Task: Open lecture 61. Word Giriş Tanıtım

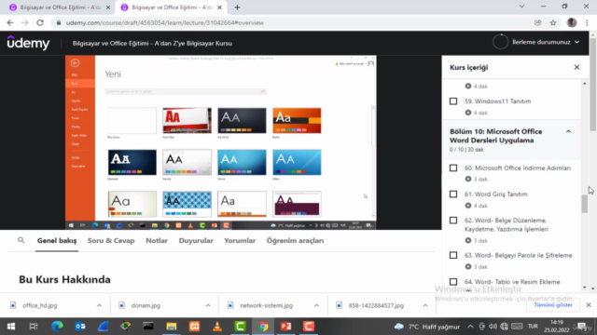Action: pyautogui.click(x=495, y=194)
